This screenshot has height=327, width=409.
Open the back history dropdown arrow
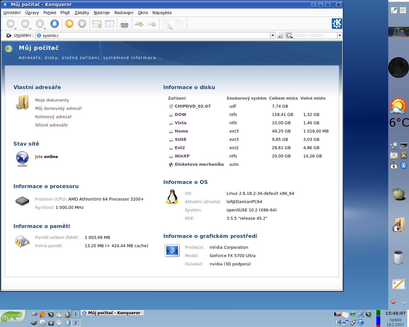pos(15,28)
